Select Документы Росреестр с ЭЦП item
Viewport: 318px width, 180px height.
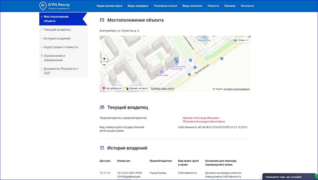pyautogui.click(x=61, y=71)
